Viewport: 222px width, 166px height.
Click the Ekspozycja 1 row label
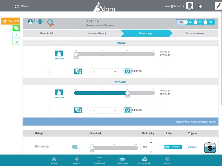pos(43,147)
